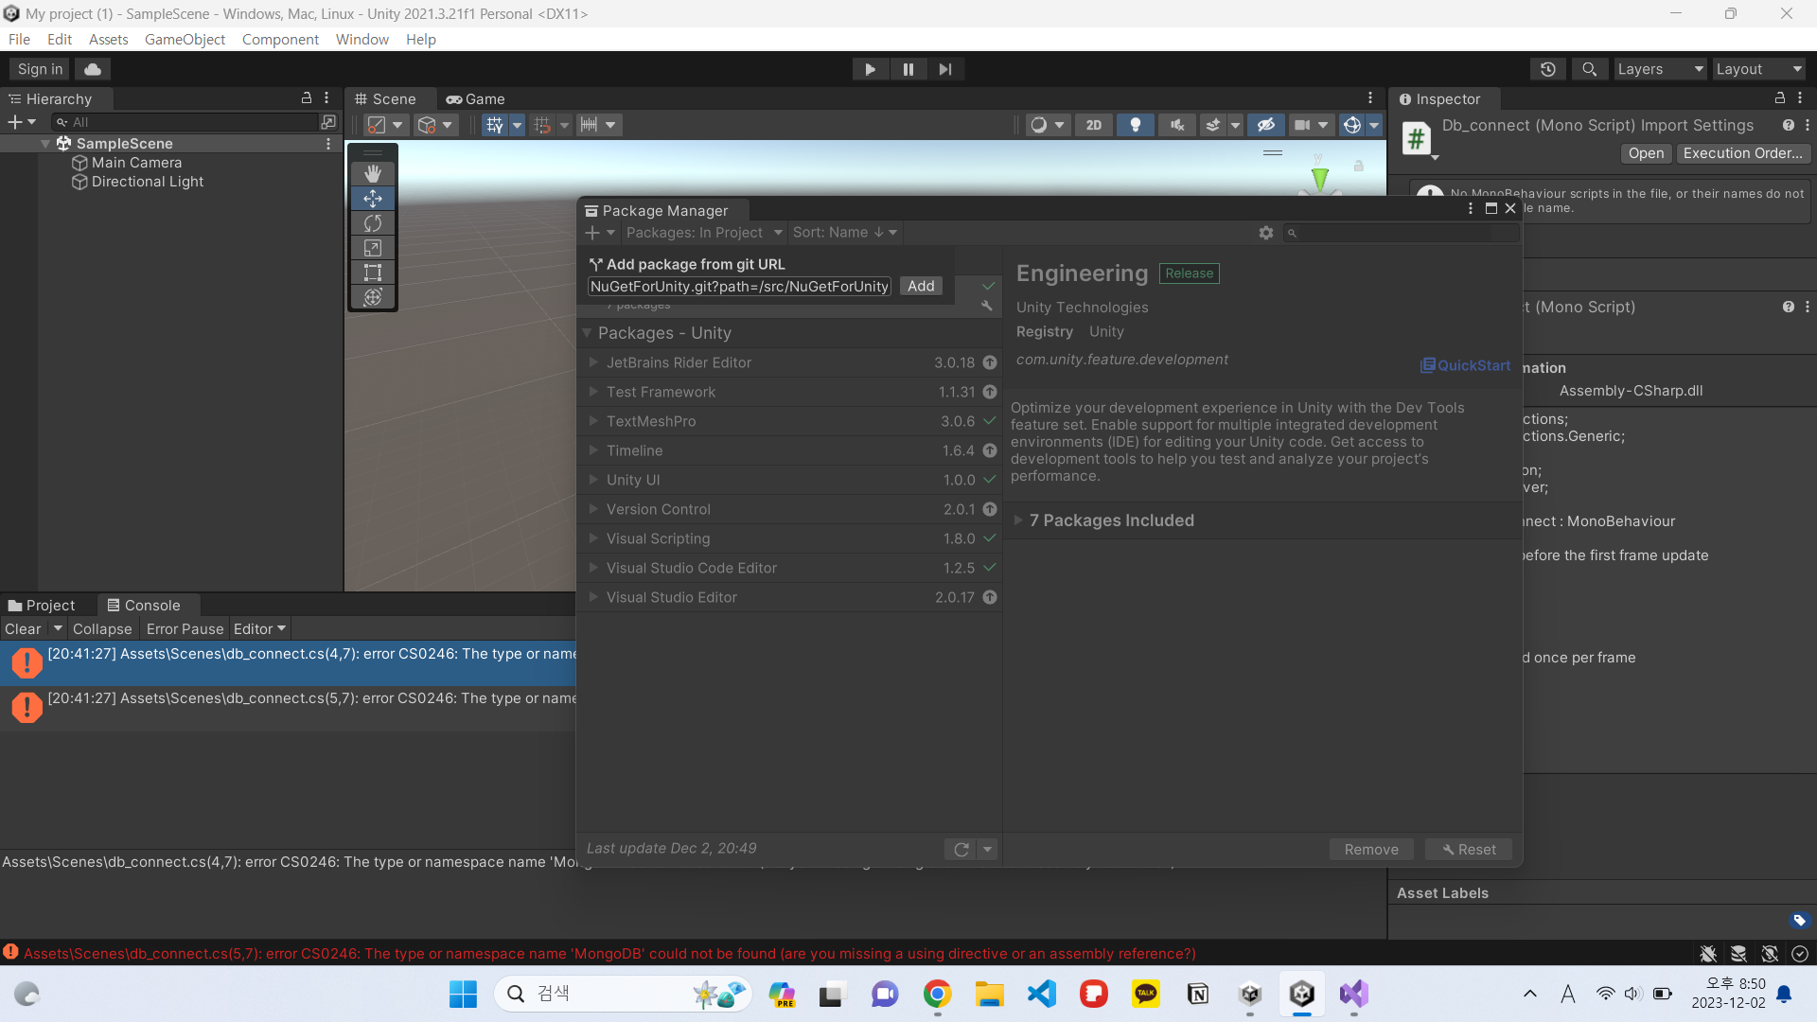Image resolution: width=1817 pixels, height=1022 pixels.
Task: Open the Layout dropdown
Action: [x=1758, y=69]
